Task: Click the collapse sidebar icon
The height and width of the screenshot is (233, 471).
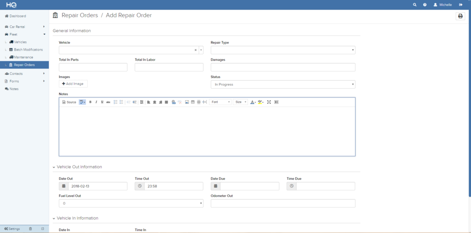Action: pos(43,229)
